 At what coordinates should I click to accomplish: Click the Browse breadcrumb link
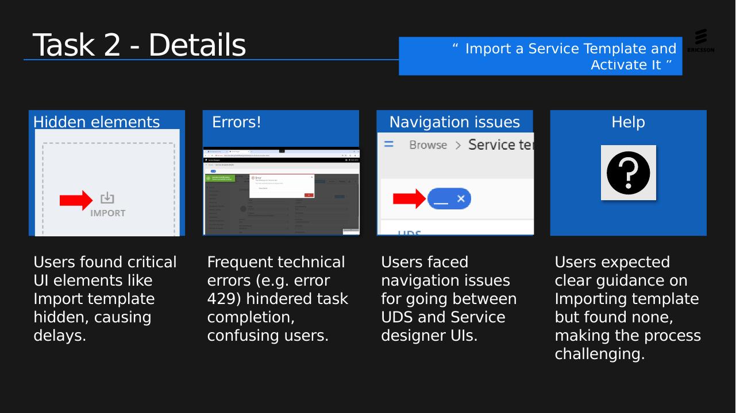pyautogui.click(x=428, y=145)
